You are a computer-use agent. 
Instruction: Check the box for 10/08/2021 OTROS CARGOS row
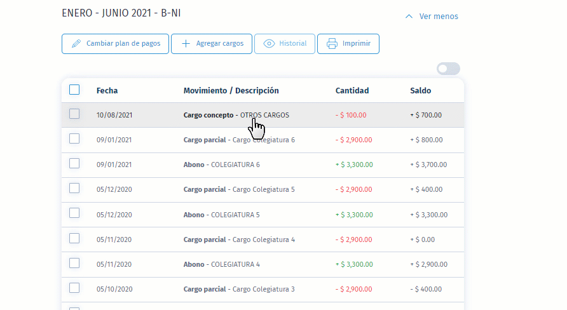tap(74, 114)
